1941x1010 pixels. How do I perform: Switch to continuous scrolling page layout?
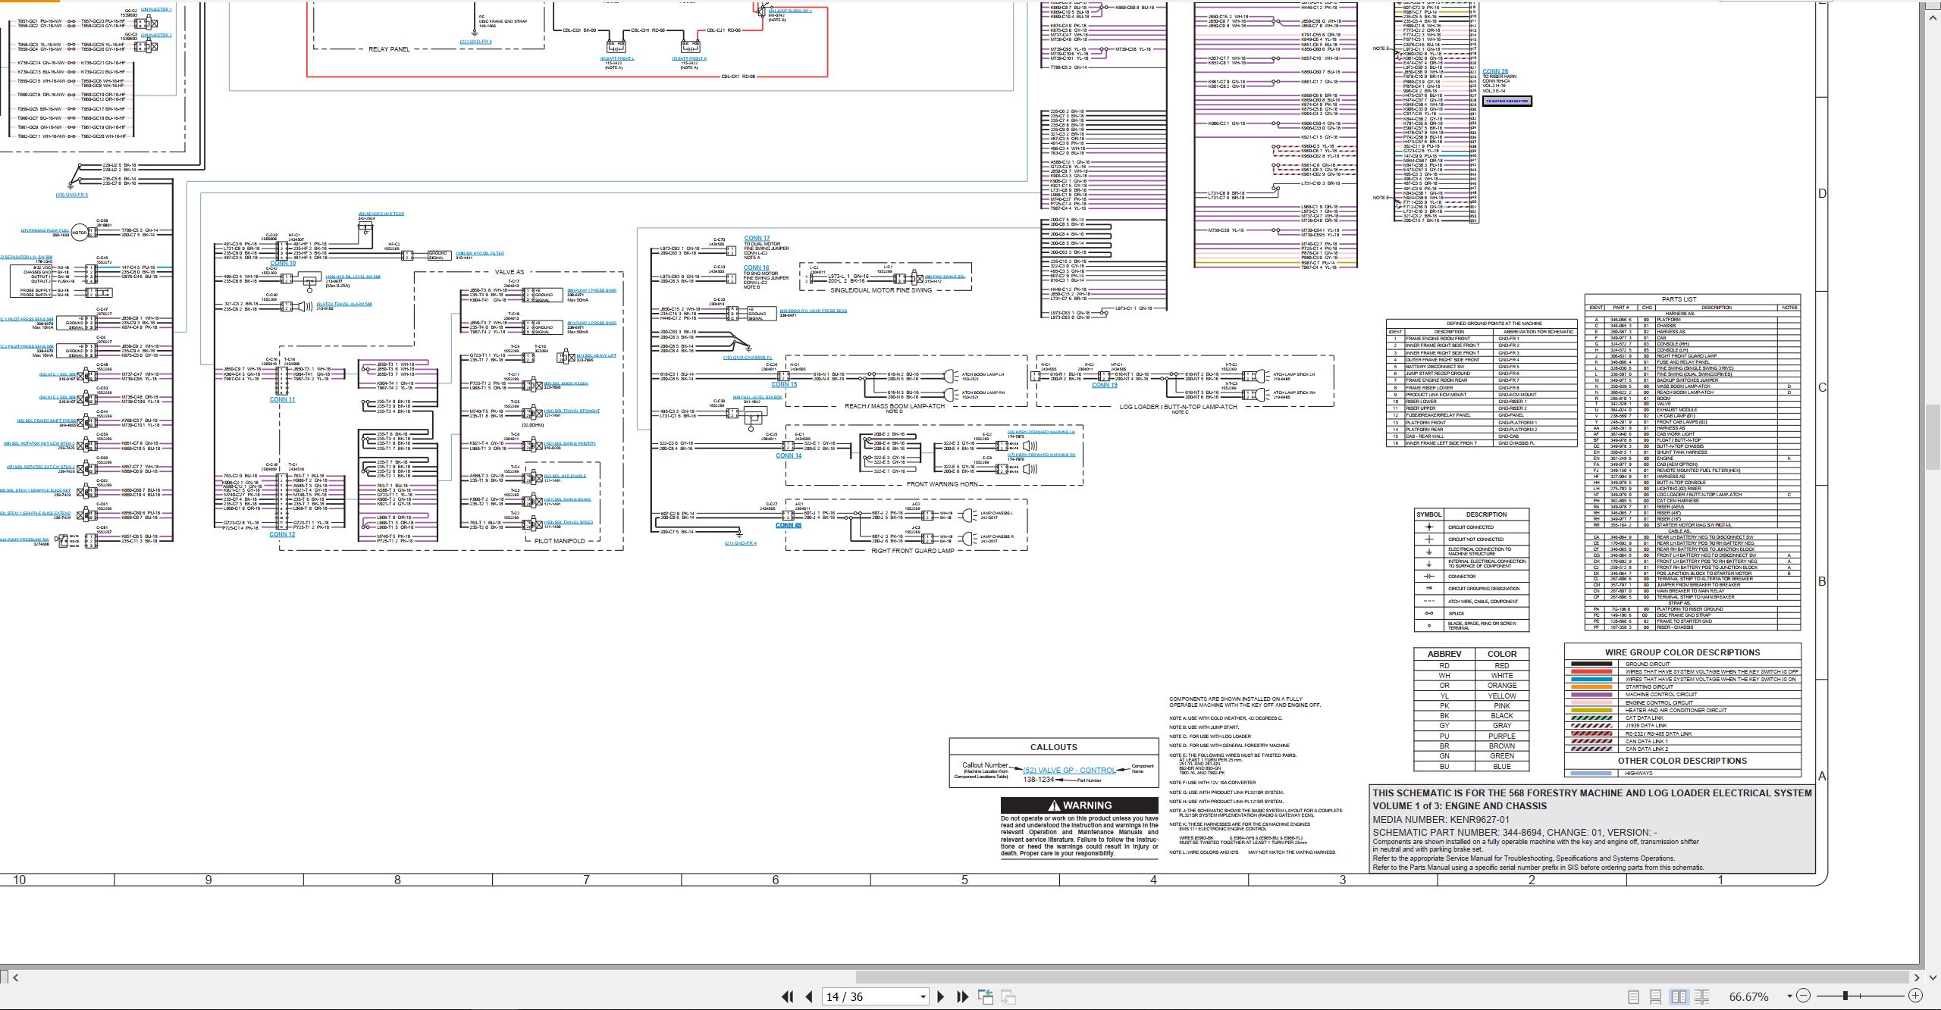(x=1656, y=996)
